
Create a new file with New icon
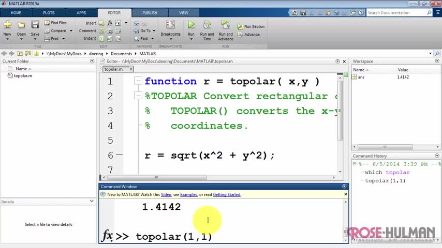click(x=7, y=25)
